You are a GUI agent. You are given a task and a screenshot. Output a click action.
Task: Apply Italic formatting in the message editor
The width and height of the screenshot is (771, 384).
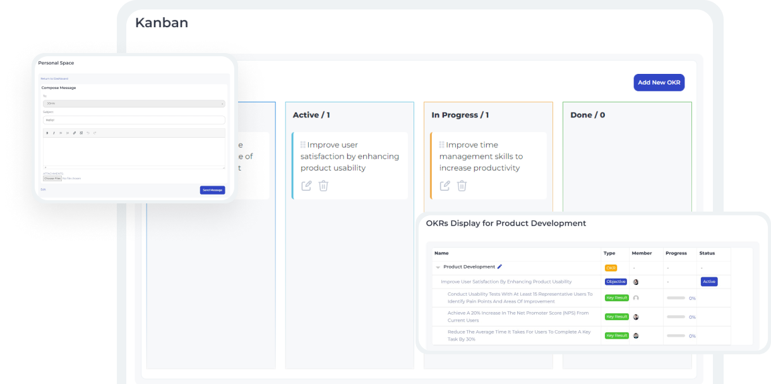point(54,133)
